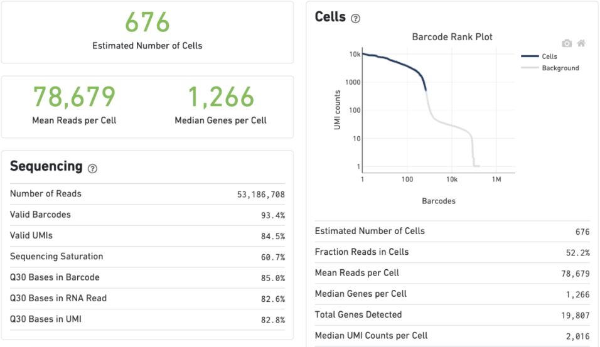The height and width of the screenshot is (347, 600).
Task: Click the Sequencing Saturation row
Action: point(147,257)
